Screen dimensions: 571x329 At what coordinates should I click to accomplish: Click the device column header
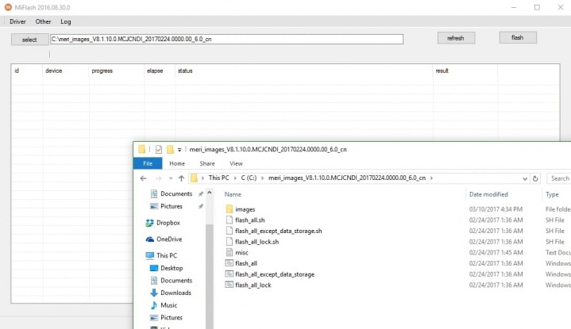53,71
